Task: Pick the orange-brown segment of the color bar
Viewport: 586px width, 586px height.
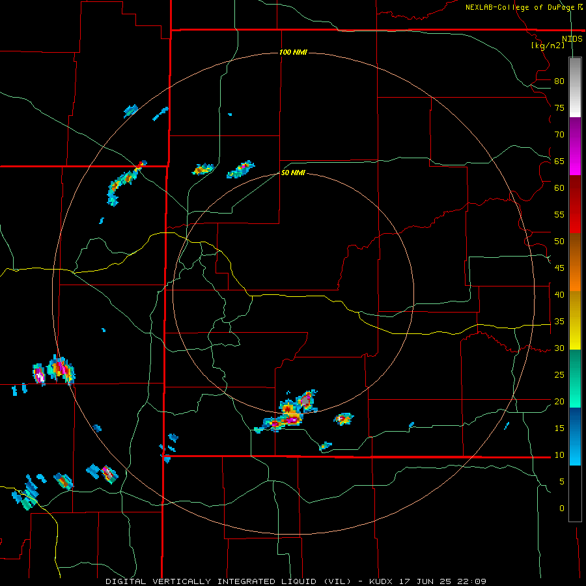Action: 575,262
